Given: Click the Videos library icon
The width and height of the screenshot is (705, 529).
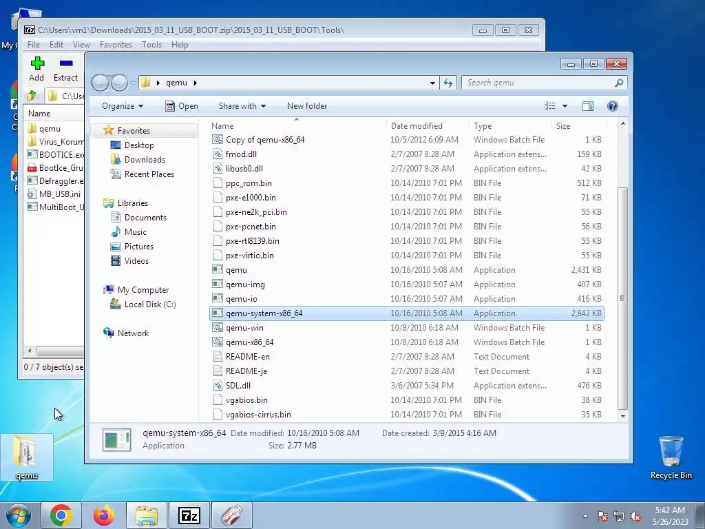Looking at the screenshot, I should coord(116,261).
